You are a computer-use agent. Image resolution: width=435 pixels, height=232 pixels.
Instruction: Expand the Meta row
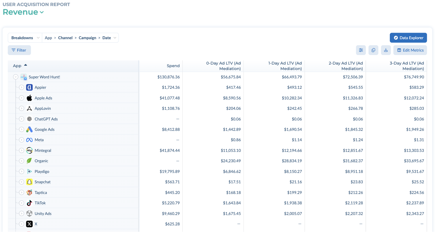[x=22, y=140]
